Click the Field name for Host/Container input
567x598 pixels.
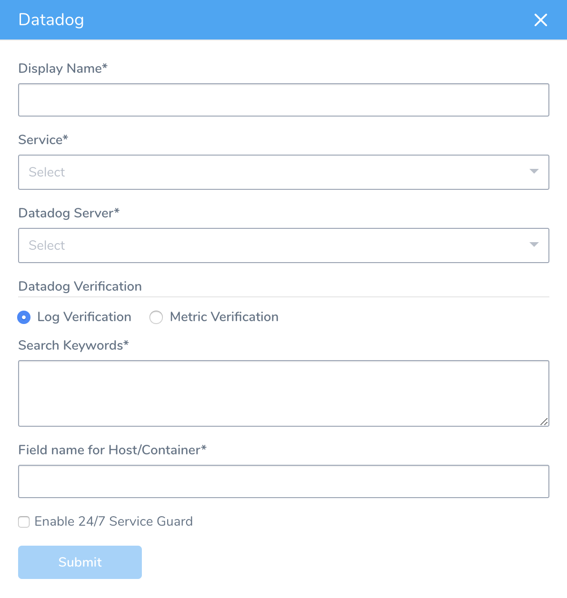pyautogui.click(x=284, y=481)
